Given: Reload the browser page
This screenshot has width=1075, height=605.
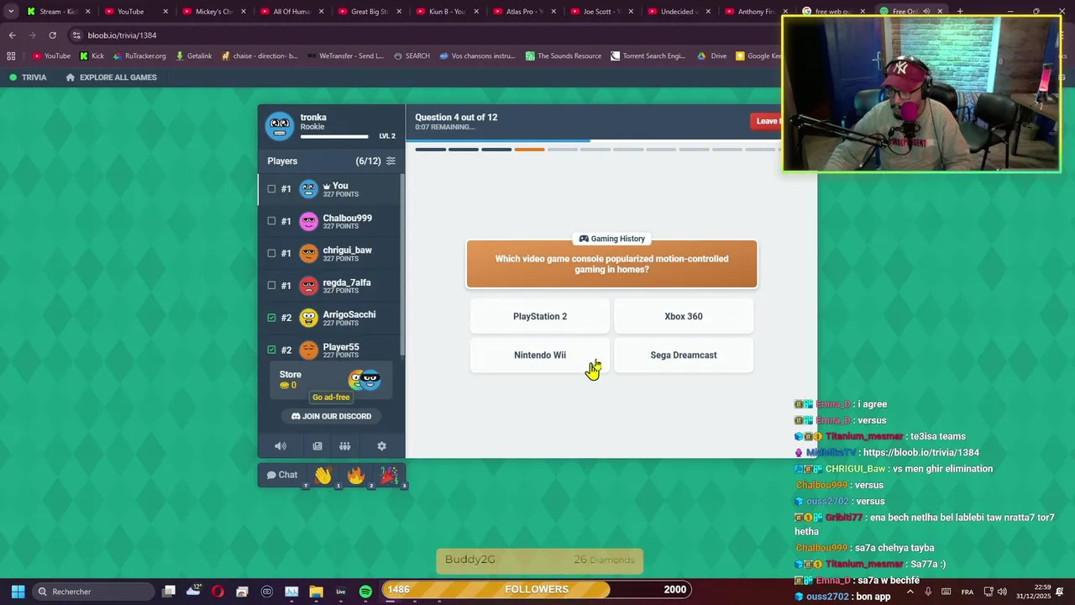Looking at the screenshot, I should pos(52,35).
